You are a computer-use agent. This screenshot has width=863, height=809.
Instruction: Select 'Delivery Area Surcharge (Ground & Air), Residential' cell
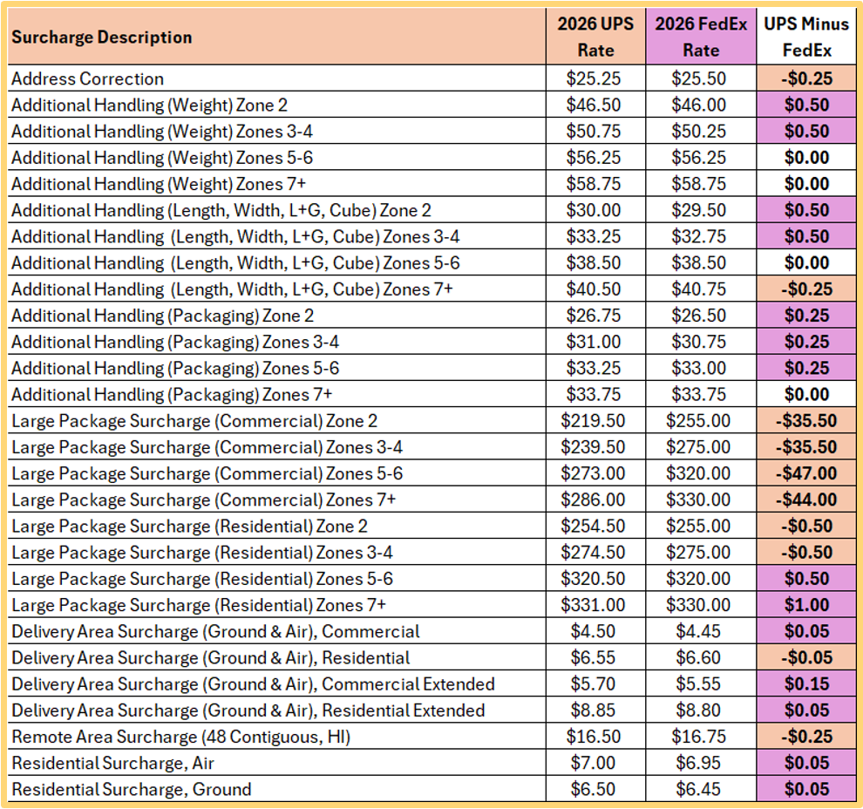click(x=277, y=657)
